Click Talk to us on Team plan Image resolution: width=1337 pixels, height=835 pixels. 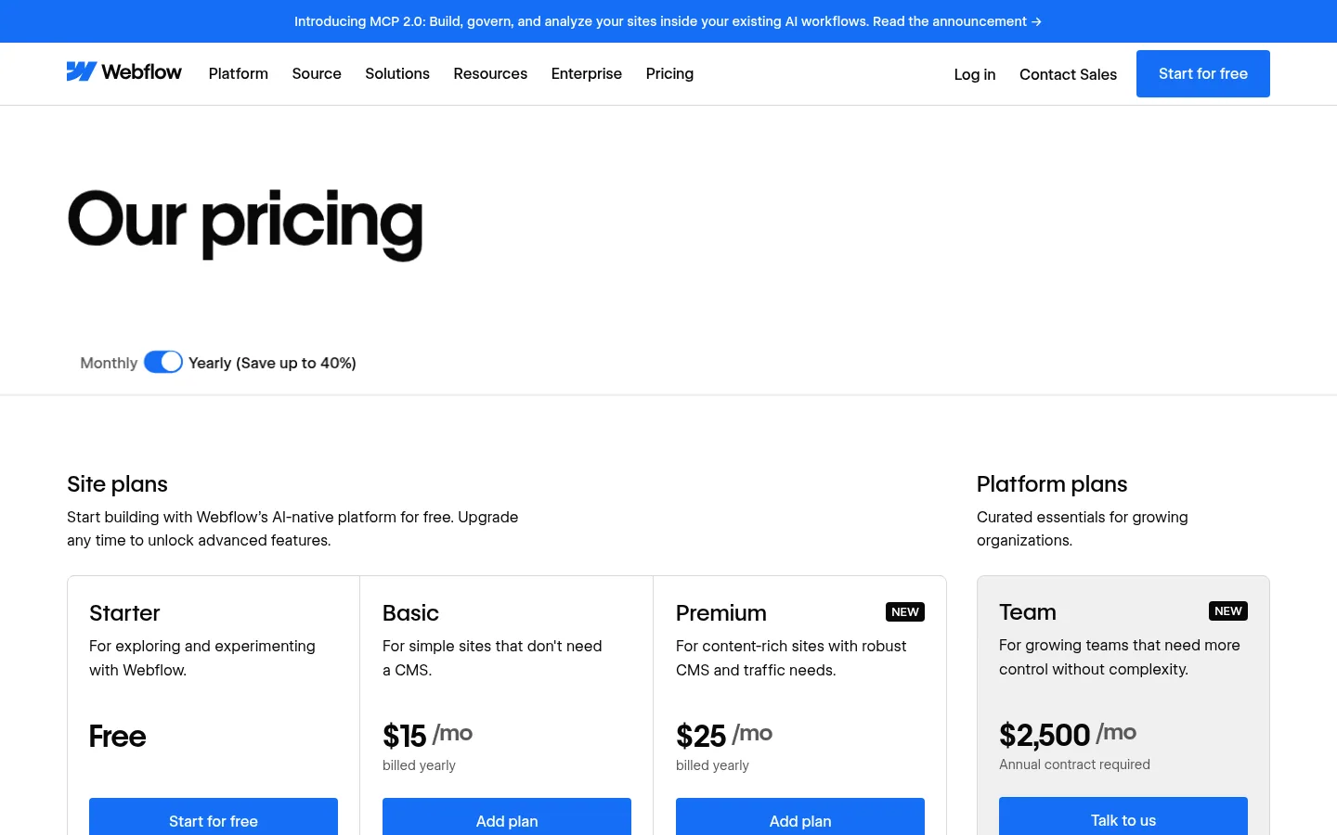click(x=1123, y=817)
